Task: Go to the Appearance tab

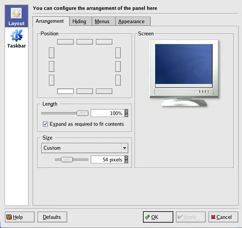Action: pos(131,22)
